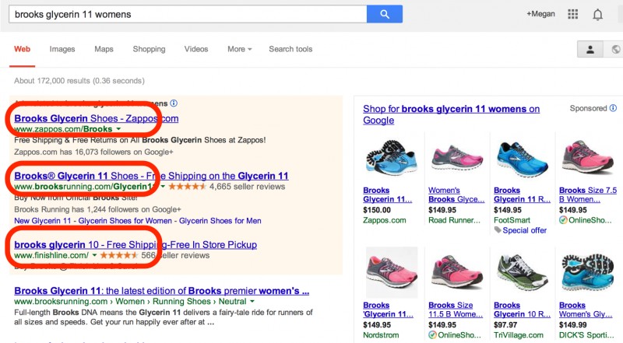Expand dropdown arrow beside www.finishline.com/
Viewport: 623px width, 343px height.
[x=94, y=255]
